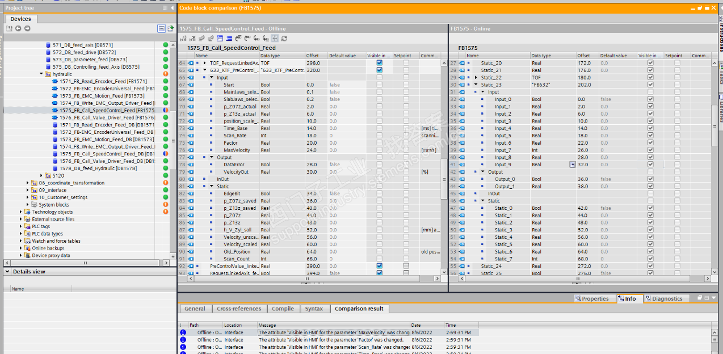Click the green status dot for 571_DB_feed_axis
Screen dimensions: 723x354
click(x=166, y=45)
